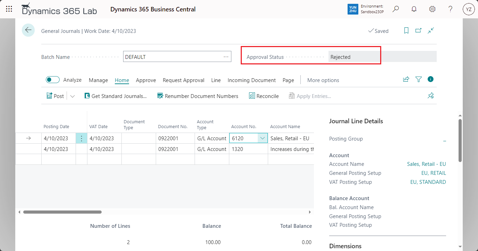The image size is (478, 251).
Task: Click the Sales, Retail - EU account link
Action: 426,164
